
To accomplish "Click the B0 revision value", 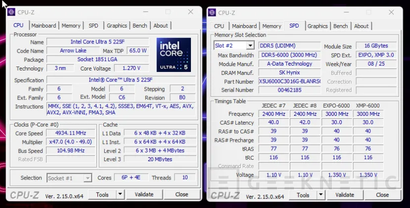I will pos(182,98).
